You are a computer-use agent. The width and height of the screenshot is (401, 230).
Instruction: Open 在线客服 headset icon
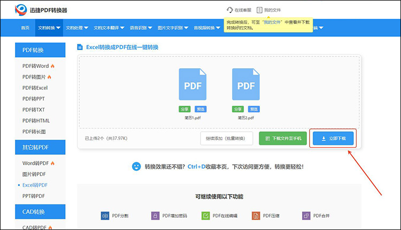pyautogui.click(x=230, y=10)
